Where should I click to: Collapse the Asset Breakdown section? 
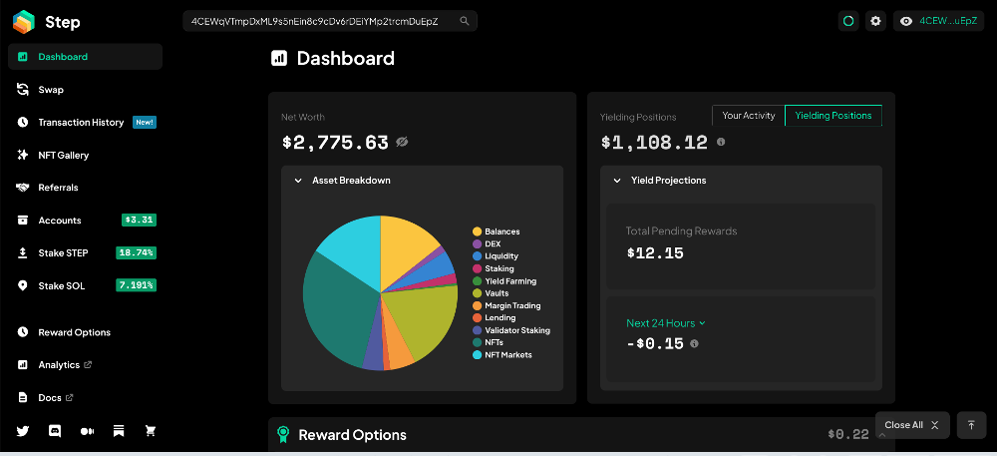click(x=297, y=181)
